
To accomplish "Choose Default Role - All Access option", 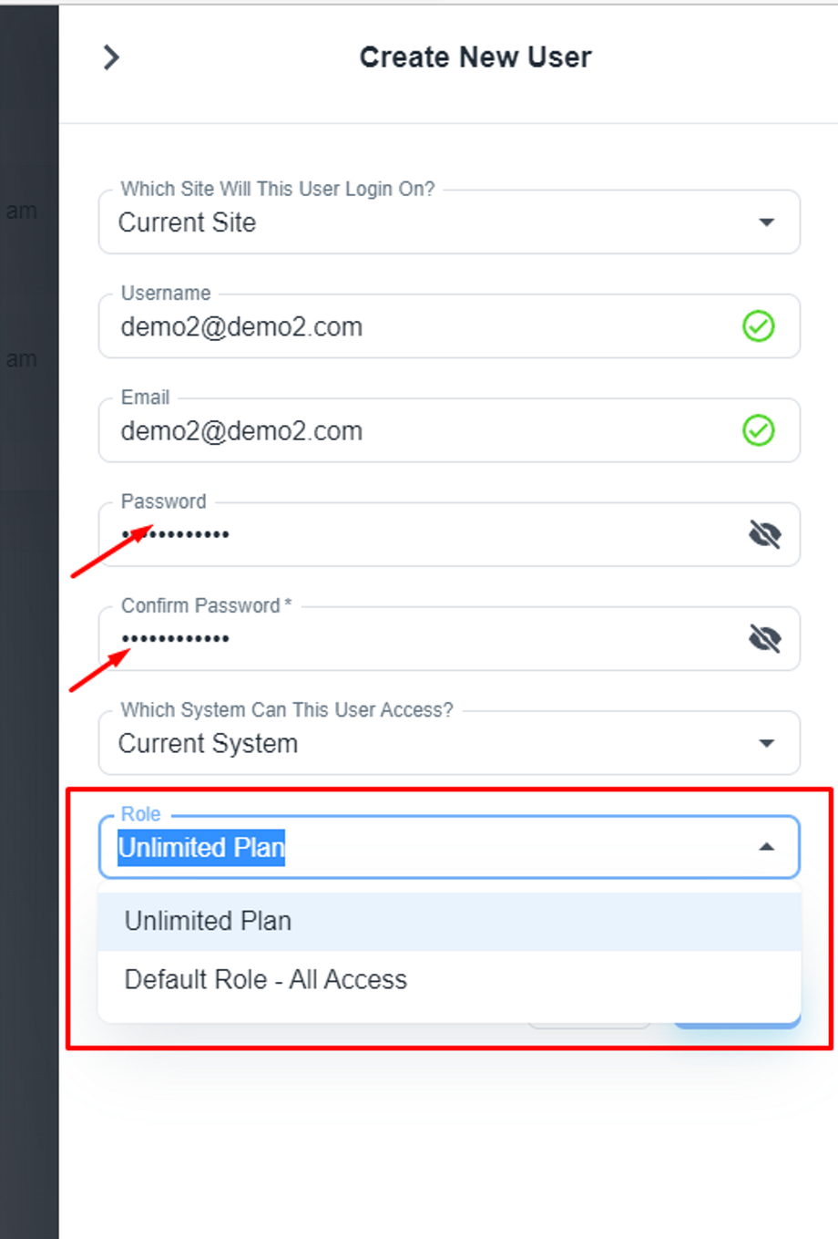I will [266, 980].
